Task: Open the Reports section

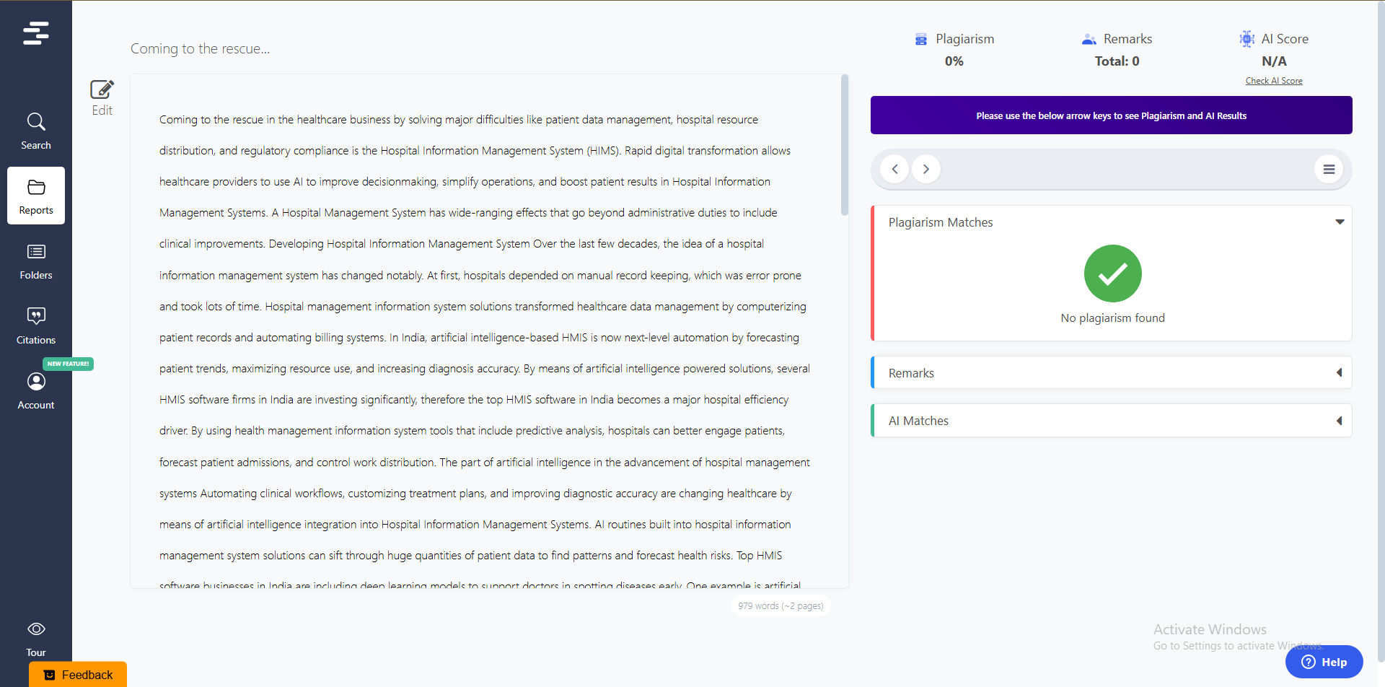Action: click(x=36, y=196)
